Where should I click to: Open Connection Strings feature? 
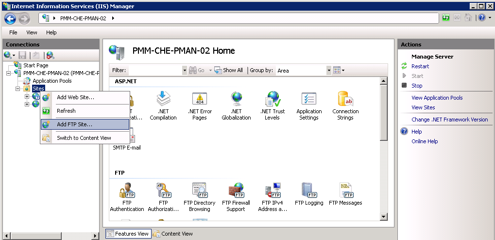(345, 105)
